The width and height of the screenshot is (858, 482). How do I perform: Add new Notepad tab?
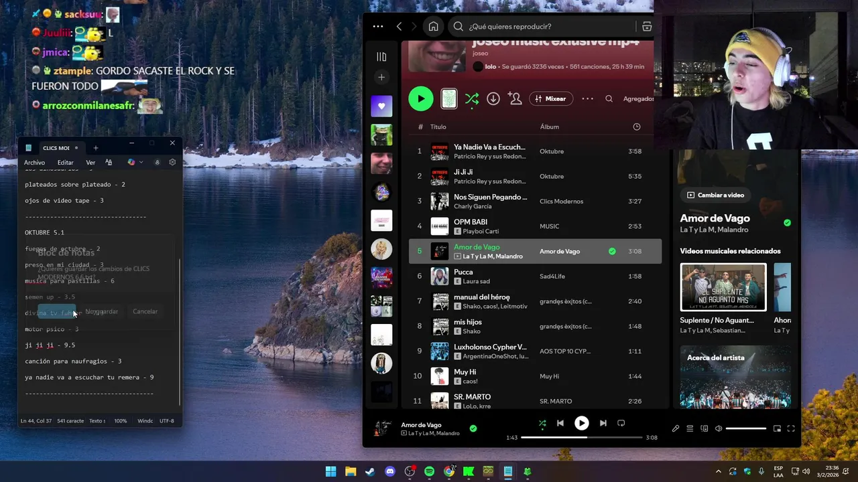[95, 148]
